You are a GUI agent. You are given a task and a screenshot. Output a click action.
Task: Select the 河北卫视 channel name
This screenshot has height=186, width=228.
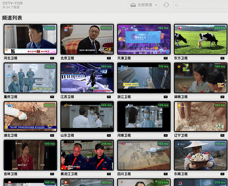click(11, 58)
